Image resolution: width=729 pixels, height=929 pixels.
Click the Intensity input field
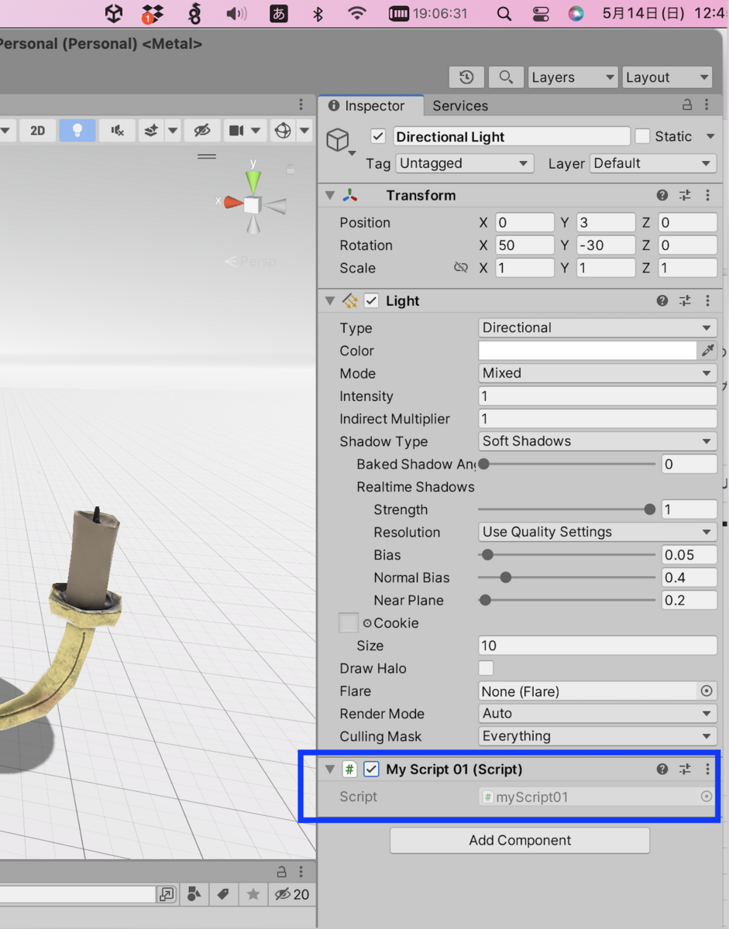597,396
